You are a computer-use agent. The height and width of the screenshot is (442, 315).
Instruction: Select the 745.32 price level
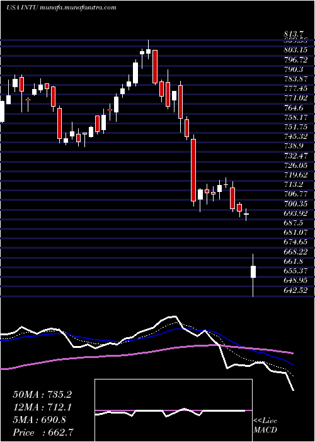(x=297, y=136)
